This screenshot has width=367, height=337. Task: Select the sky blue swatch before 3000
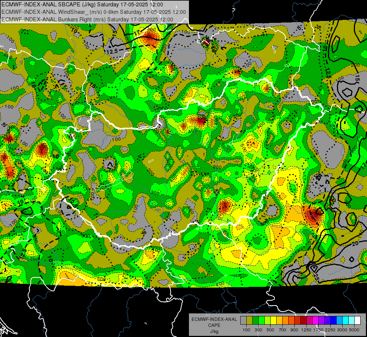pos(340,321)
